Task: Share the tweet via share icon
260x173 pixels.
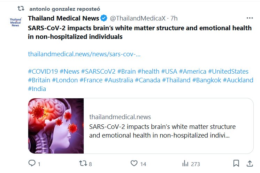Action: [250, 163]
